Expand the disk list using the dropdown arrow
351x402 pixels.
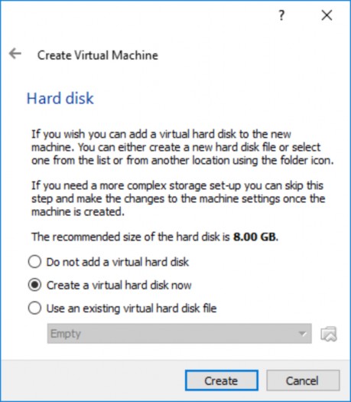click(303, 334)
